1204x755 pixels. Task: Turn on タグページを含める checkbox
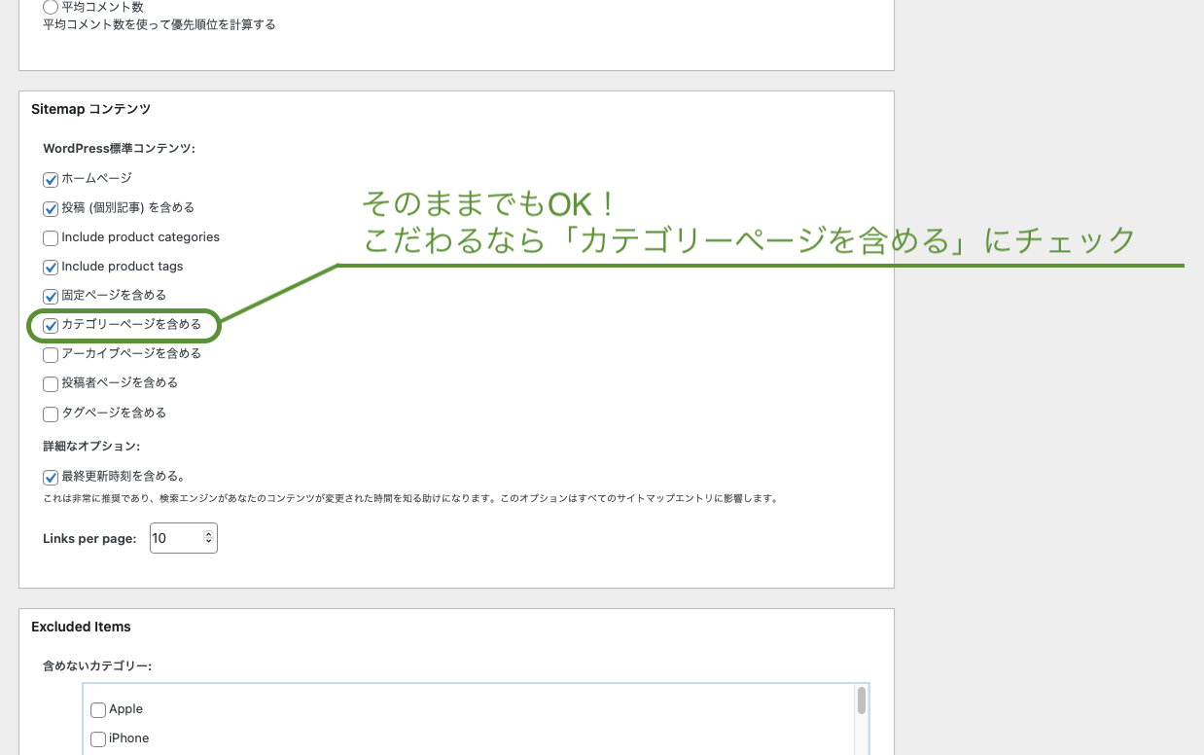pyautogui.click(x=51, y=414)
